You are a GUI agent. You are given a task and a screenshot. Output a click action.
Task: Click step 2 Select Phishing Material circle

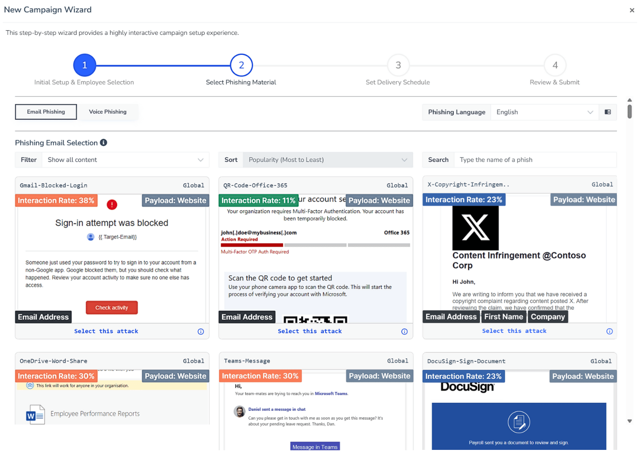(242, 65)
